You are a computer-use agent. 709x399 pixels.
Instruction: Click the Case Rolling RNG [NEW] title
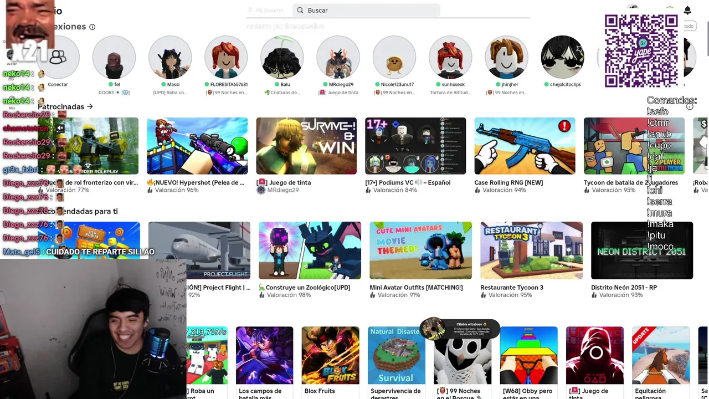(x=508, y=182)
